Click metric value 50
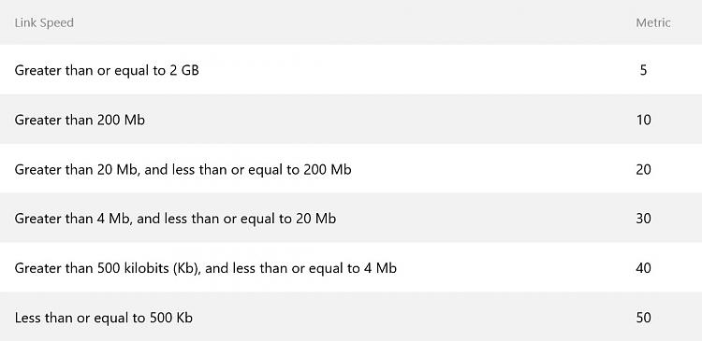Screen dimensions: 702x341 [x=643, y=318]
